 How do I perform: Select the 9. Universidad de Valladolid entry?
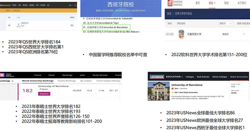click(108, 18)
